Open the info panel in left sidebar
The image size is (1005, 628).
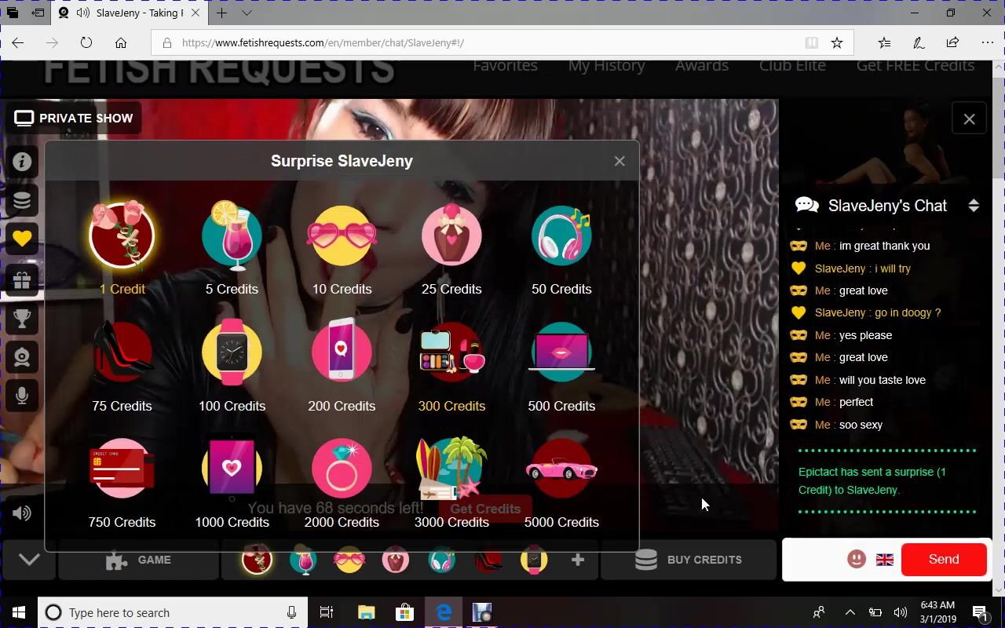[22, 162]
